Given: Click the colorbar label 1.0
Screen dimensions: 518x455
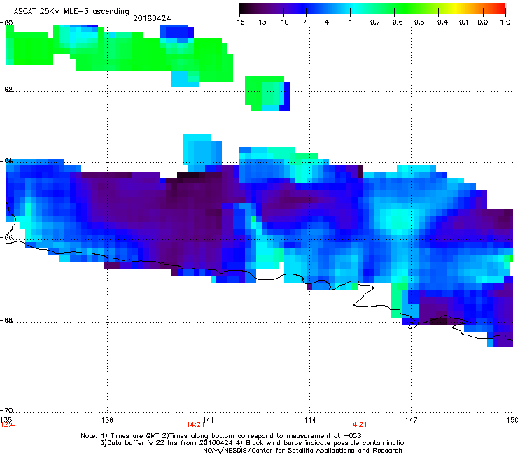Looking at the screenshot, I should (x=505, y=22).
